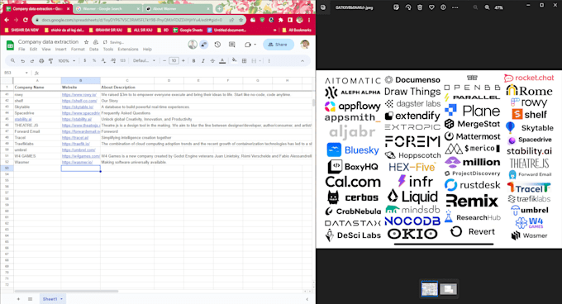Click stability.ai company name link cell
Screen dimensions: 562x304
tap(23, 119)
